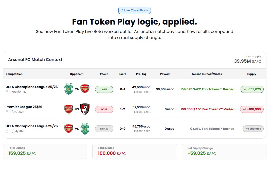271x169 pixels.
Task: Click Arsenal crest in 07/04/2026 match row
Action: coord(85,89)
